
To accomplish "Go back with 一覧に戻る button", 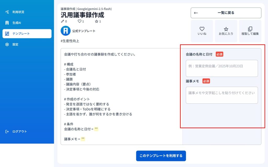I will (x=226, y=13).
